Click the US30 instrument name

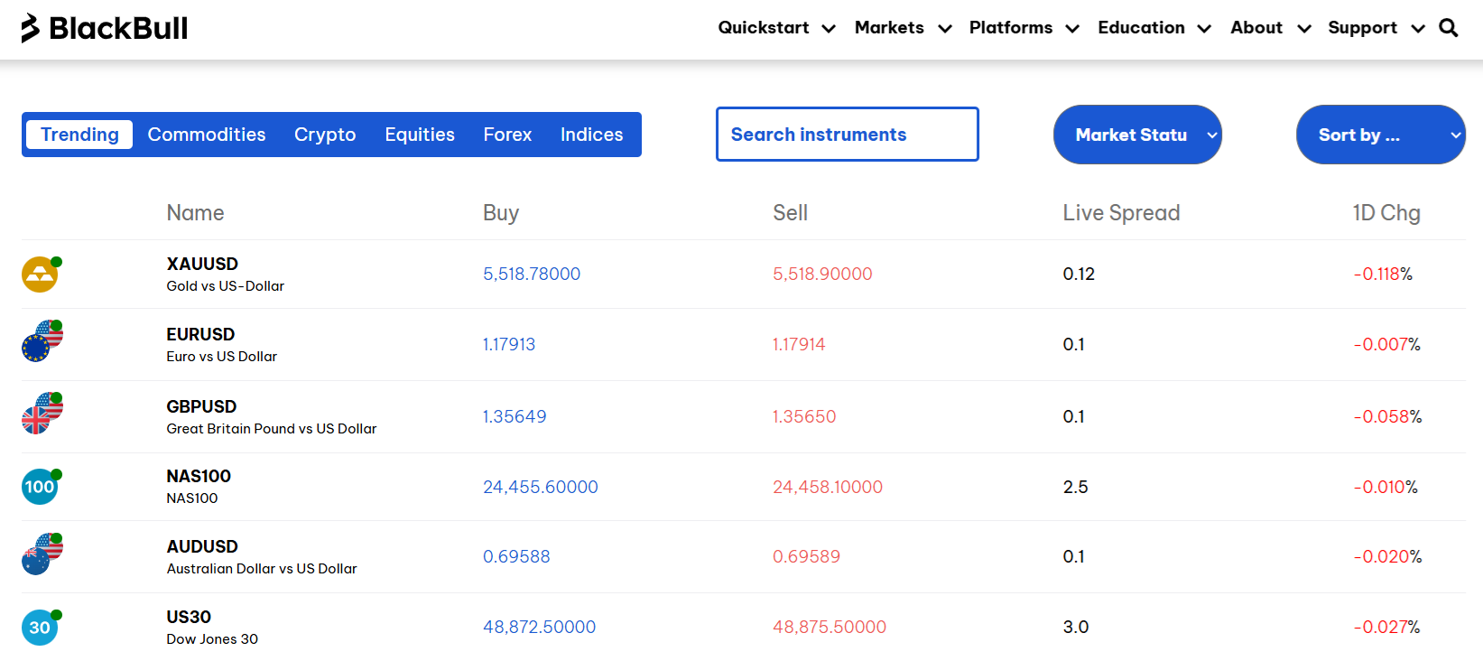(x=189, y=617)
